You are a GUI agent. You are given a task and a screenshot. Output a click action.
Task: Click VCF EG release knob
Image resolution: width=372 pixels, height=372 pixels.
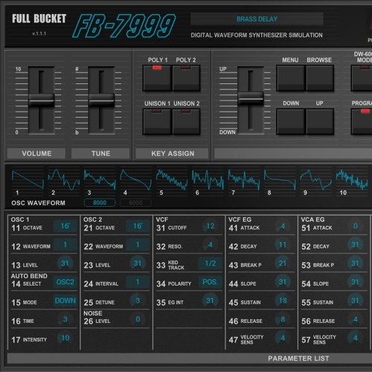click(x=283, y=319)
